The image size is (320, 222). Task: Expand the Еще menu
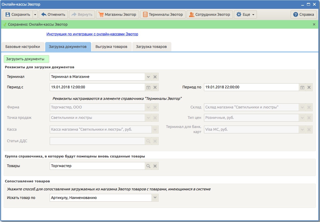245,14
